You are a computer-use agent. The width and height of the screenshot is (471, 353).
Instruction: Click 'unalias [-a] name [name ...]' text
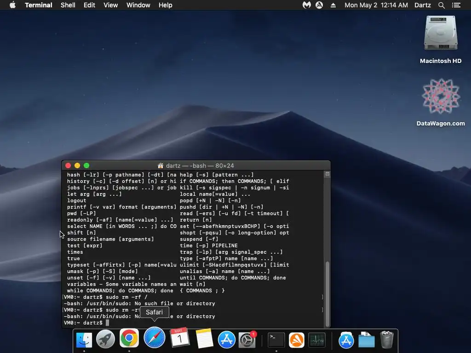pos(224,271)
